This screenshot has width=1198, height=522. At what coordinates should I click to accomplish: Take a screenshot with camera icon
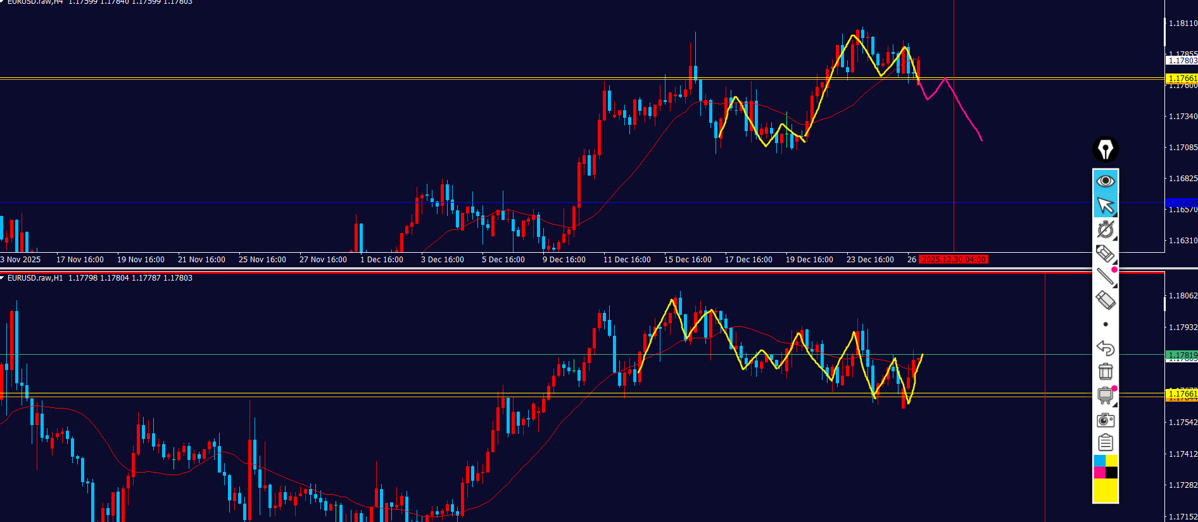(x=1106, y=420)
